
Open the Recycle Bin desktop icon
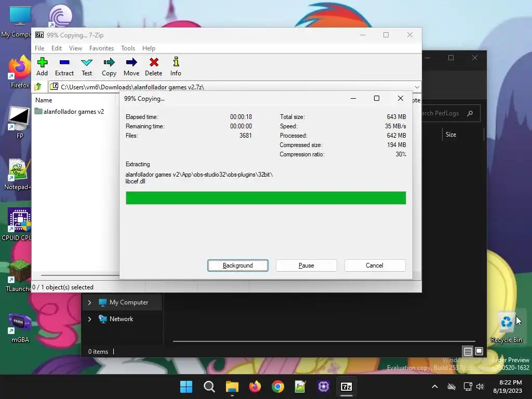click(x=506, y=327)
